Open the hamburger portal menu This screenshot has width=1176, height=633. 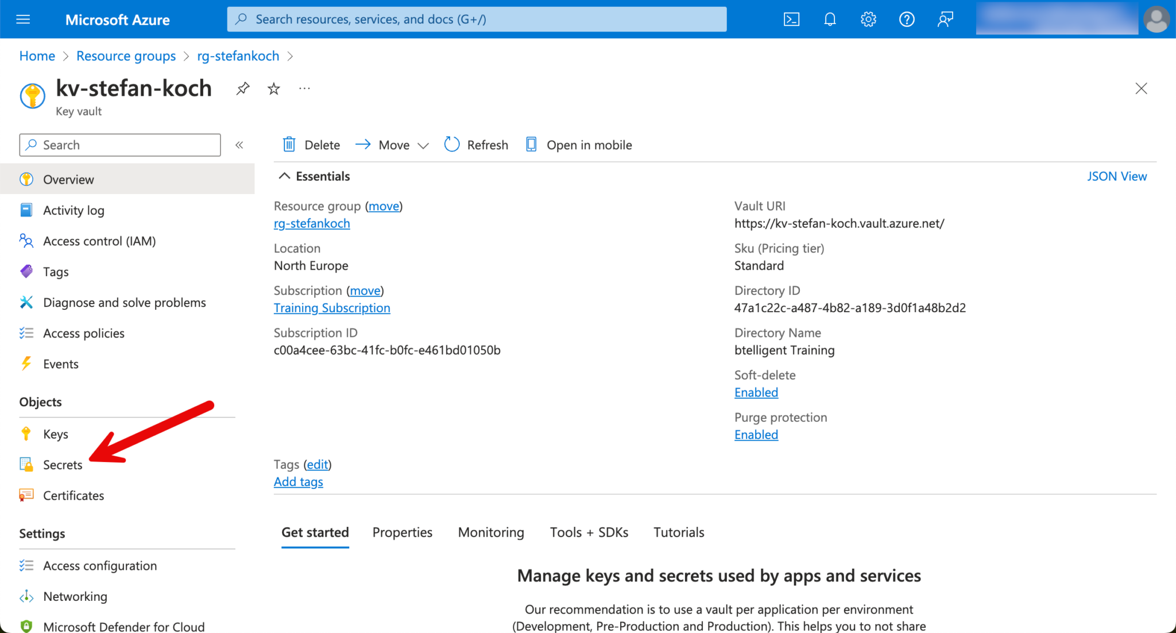click(x=23, y=20)
